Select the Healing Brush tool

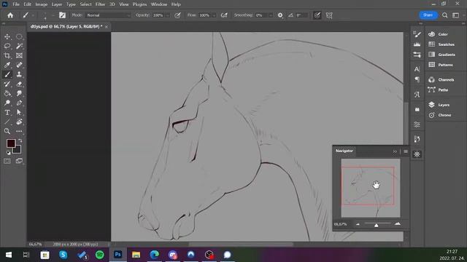(x=19, y=65)
